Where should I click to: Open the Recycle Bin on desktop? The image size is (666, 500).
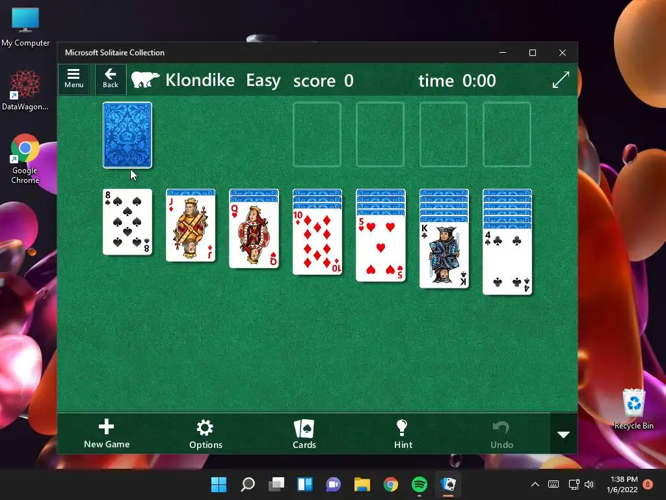(633, 409)
